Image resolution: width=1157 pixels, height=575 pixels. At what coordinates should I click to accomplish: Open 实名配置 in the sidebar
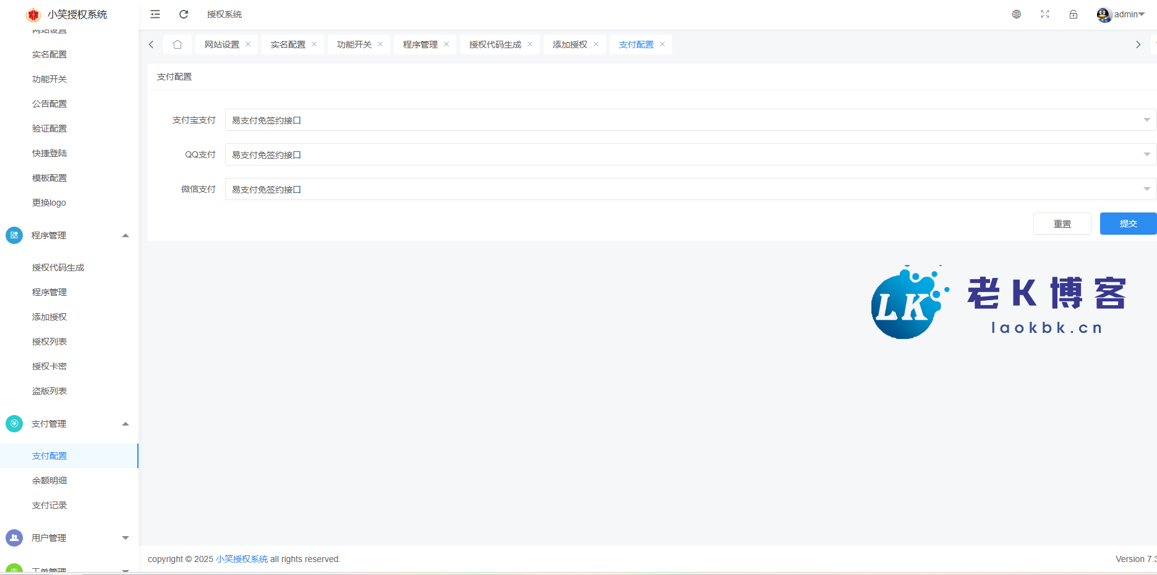tap(49, 54)
